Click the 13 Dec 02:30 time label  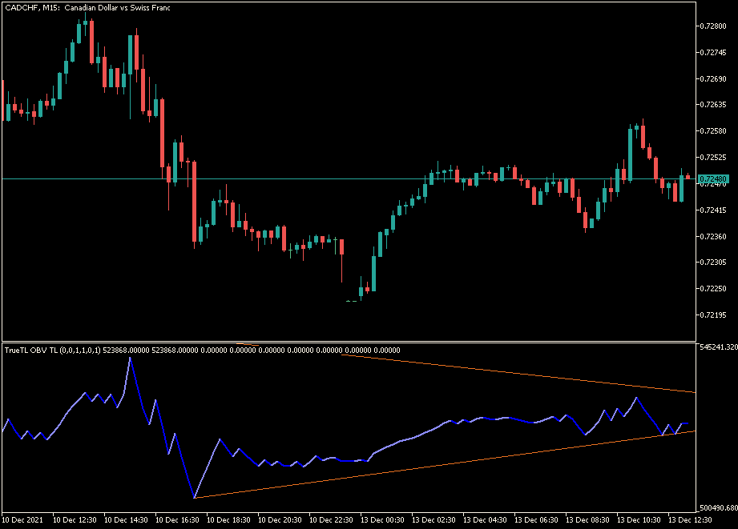pos(434,520)
